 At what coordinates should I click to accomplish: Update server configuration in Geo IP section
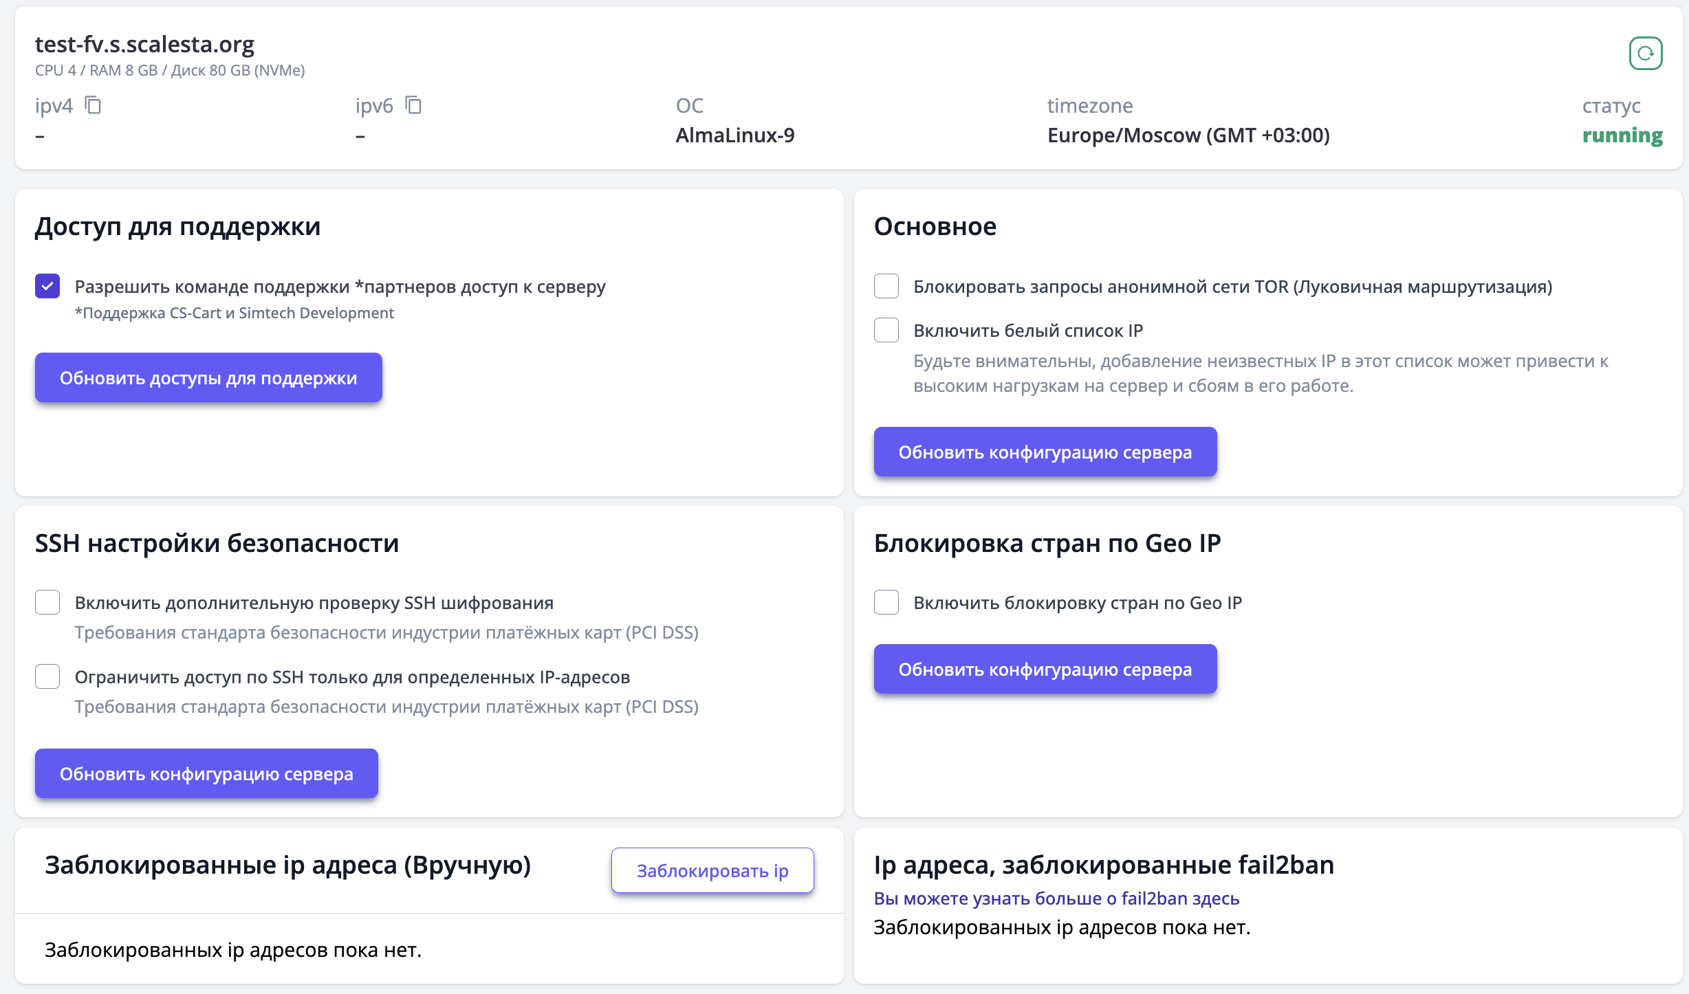1045,670
